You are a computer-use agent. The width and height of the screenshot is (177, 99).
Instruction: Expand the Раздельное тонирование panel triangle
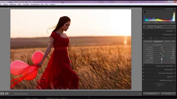point(175,66)
